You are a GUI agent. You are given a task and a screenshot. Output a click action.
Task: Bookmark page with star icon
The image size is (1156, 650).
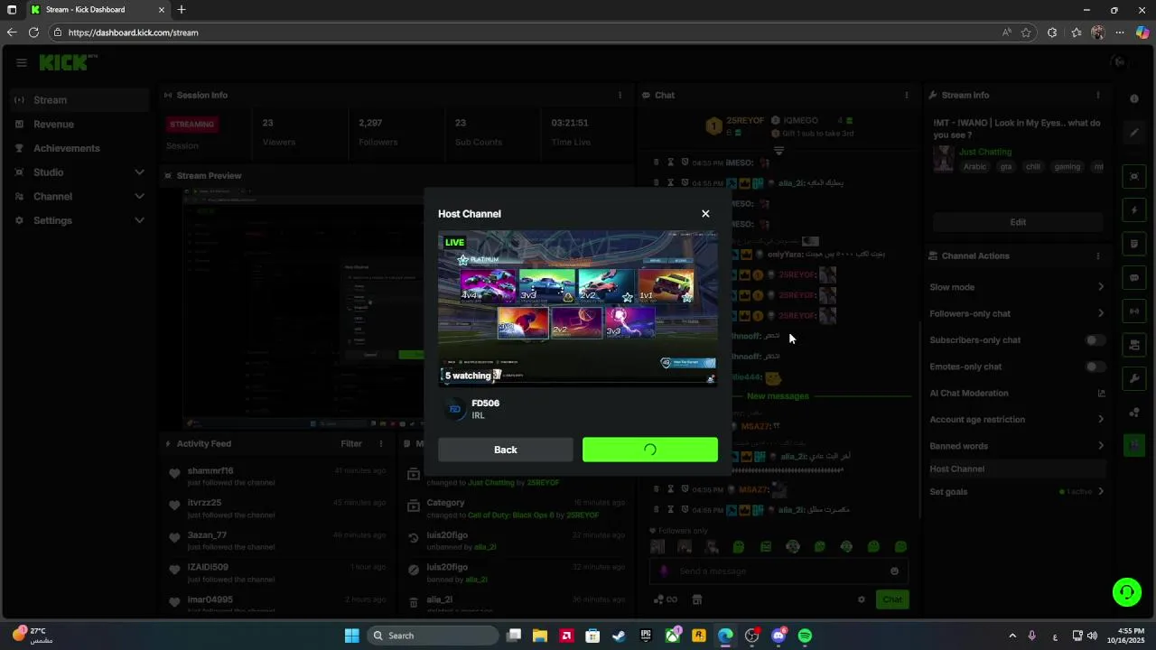coord(1026,32)
